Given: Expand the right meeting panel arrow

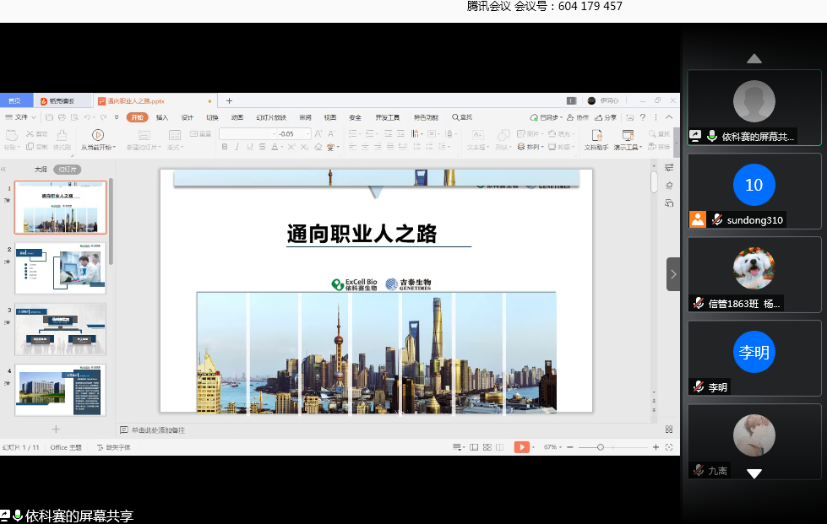Looking at the screenshot, I should pos(673,274).
